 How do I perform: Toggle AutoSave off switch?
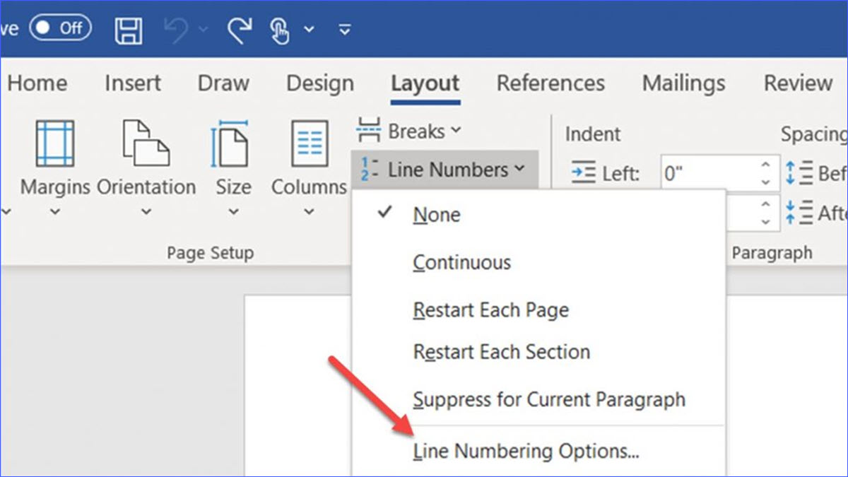click(61, 28)
